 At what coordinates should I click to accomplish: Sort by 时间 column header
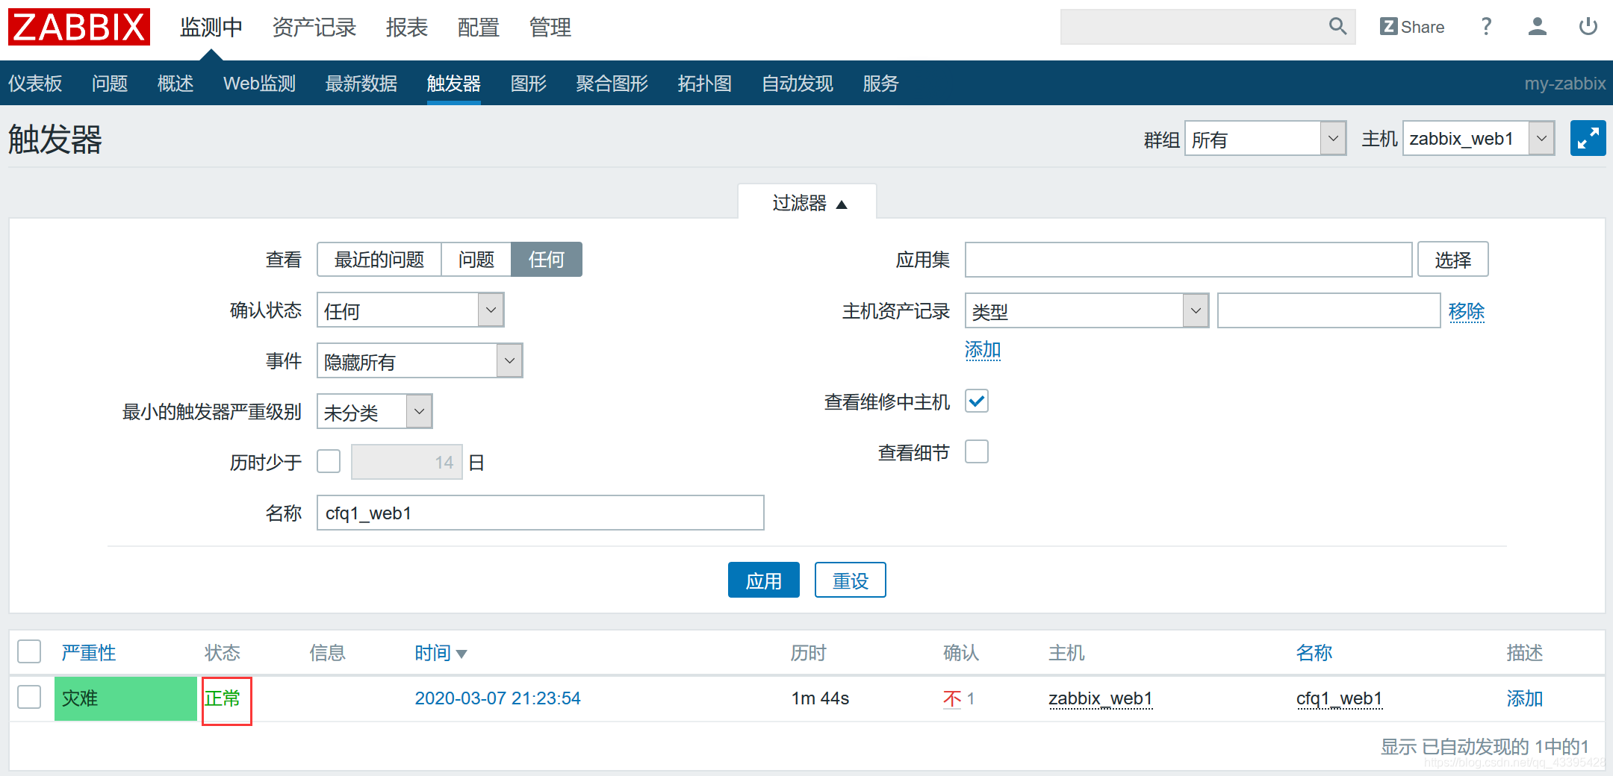coord(441,653)
